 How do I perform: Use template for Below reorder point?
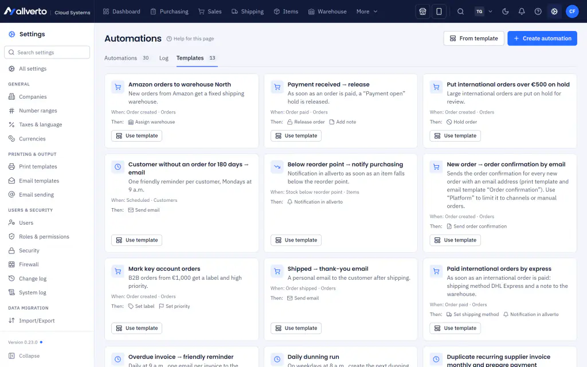(x=296, y=240)
